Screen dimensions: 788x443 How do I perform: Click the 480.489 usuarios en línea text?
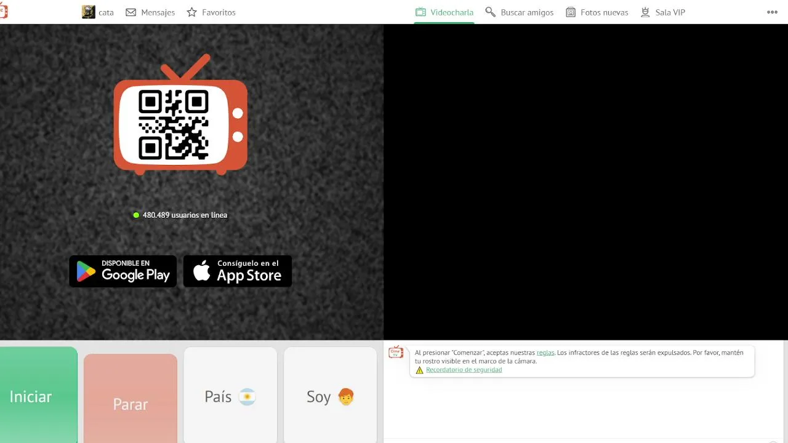[185, 215]
